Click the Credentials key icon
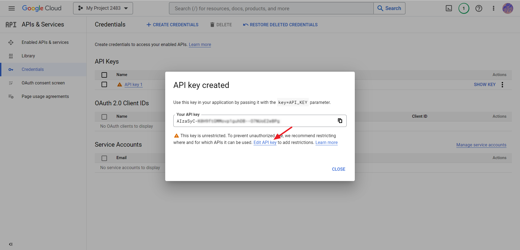 pyautogui.click(x=11, y=70)
